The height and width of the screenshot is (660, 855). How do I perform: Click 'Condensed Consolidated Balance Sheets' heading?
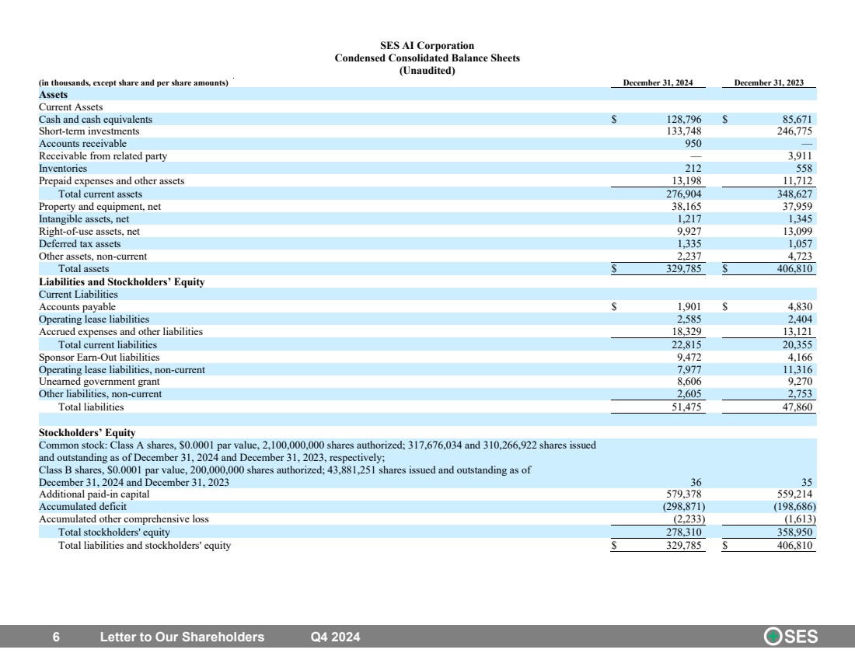point(427,58)
